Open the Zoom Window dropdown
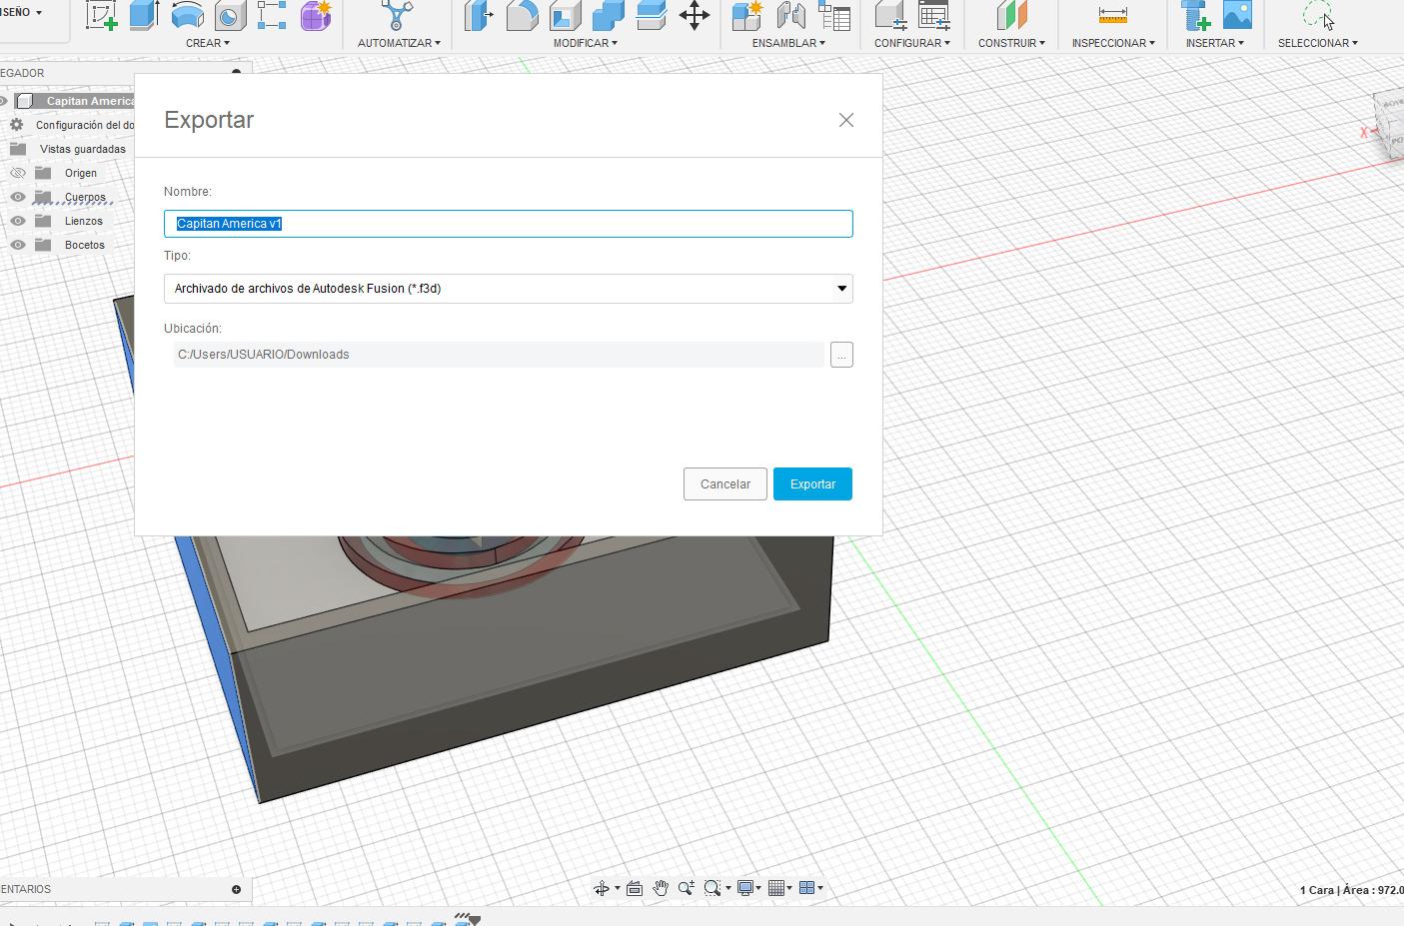 tap(727, 888)
